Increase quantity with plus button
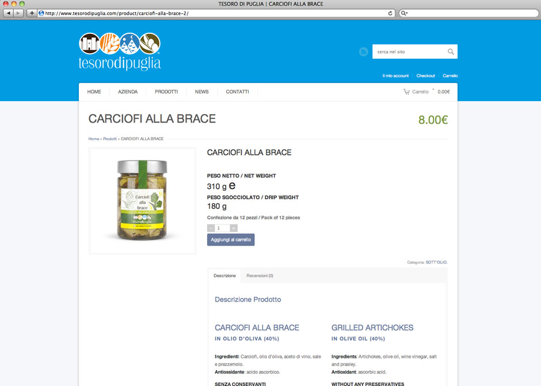 click(x=234, y=228)
